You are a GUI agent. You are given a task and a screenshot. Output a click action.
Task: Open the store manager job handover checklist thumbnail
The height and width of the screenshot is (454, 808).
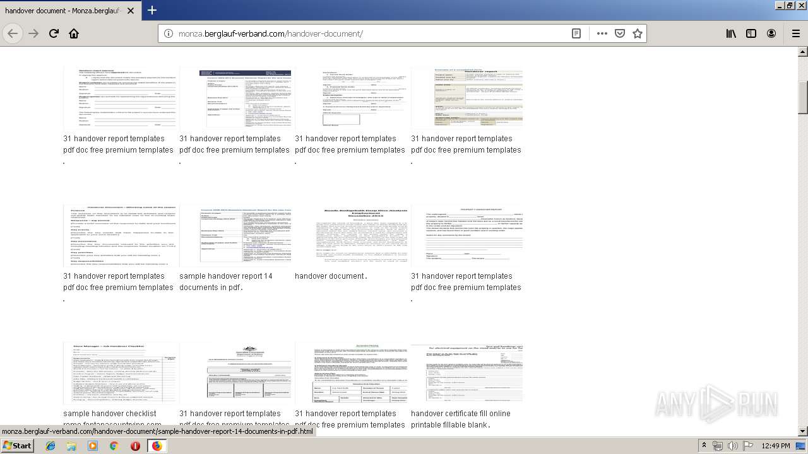pos(119,373)
